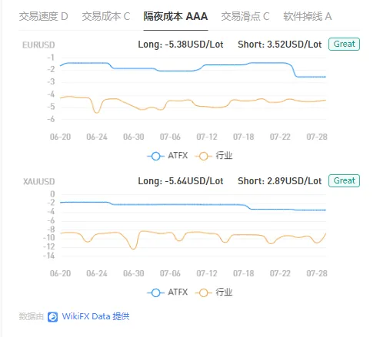The height and width of the screenshot is (337, 380).
Task: Open the WikiFX Data 提供 link
Action: pos(95,316)
